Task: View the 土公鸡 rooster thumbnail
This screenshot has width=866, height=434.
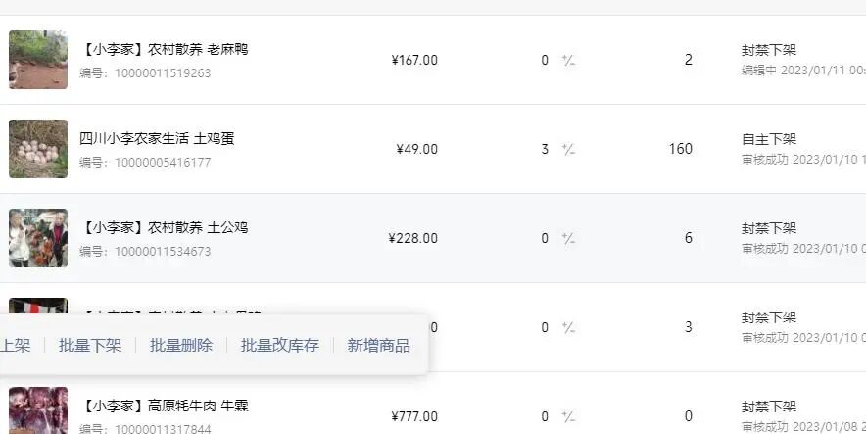Action: coord(38,238)
